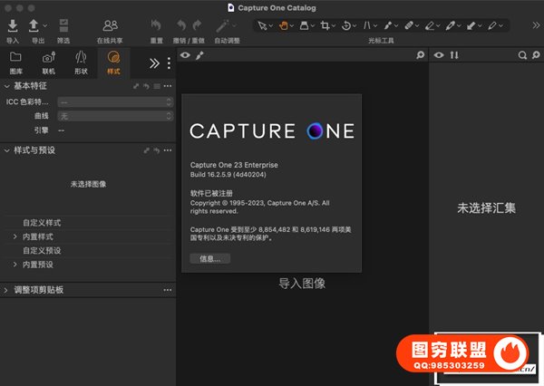544x386 pixels.
Task: Switch to the Library (图库) tab
Action: click(x=15, y=62)
